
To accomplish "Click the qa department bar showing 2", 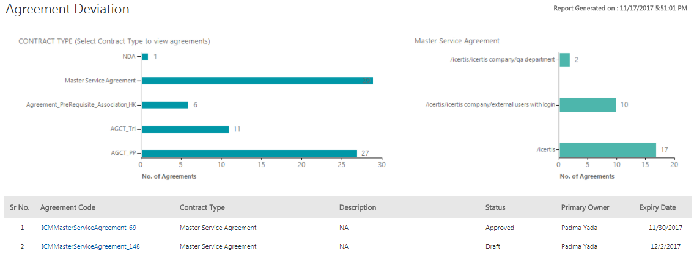I will [564, 60].
